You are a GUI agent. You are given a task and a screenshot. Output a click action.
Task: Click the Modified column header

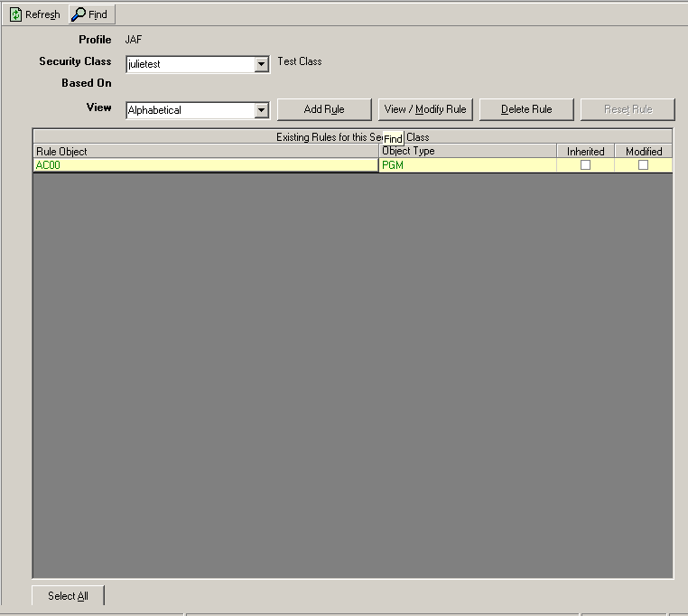tap(644, 152)
